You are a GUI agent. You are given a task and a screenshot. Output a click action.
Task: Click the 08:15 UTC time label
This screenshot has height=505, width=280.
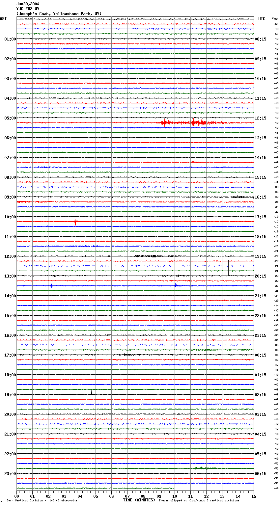click(261, 39)
